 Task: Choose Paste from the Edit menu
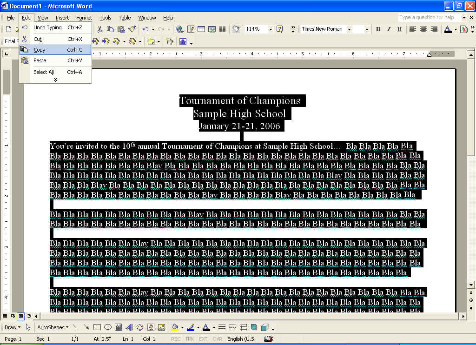coord(40,60)
